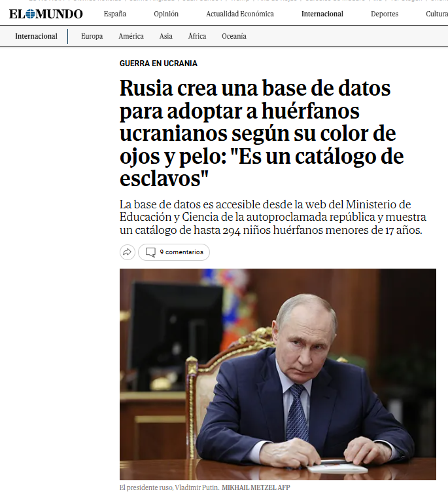Select the Internacional top menu item
Screen dimensions: 448x494
(x=322, y=14)
